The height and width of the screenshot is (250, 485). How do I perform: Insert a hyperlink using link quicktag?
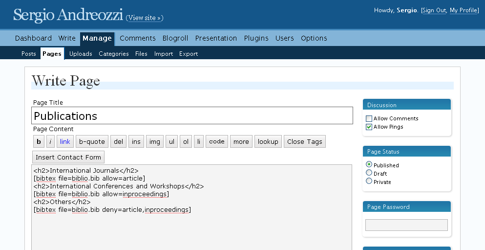65,141
